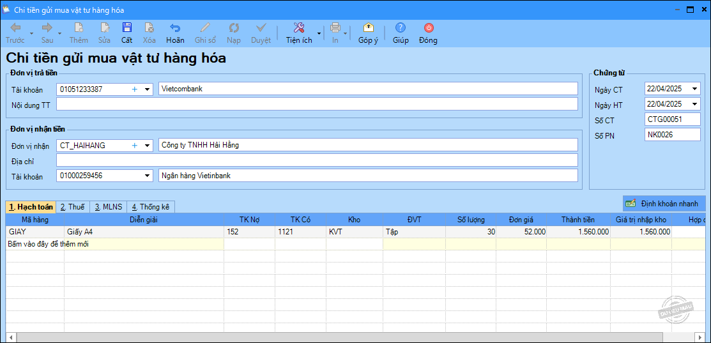The width and height of the screenshot is (711, 343).
Task: Add new payer account with plus icon
Action: coord(134,89)
